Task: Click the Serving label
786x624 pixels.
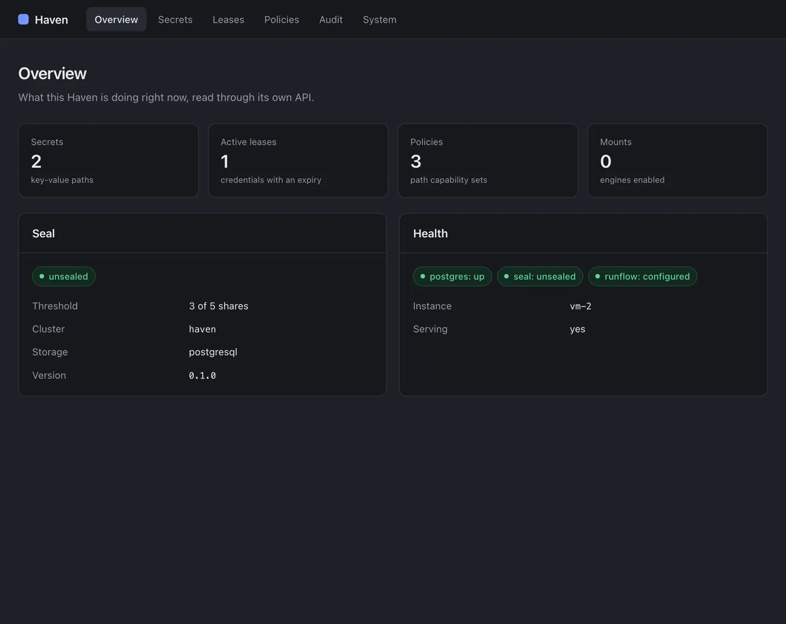Action: pyautogui.click(x=430, y=329)
